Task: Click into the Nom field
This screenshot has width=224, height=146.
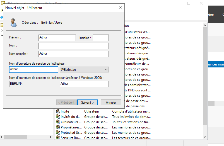Action: [74, 46]
